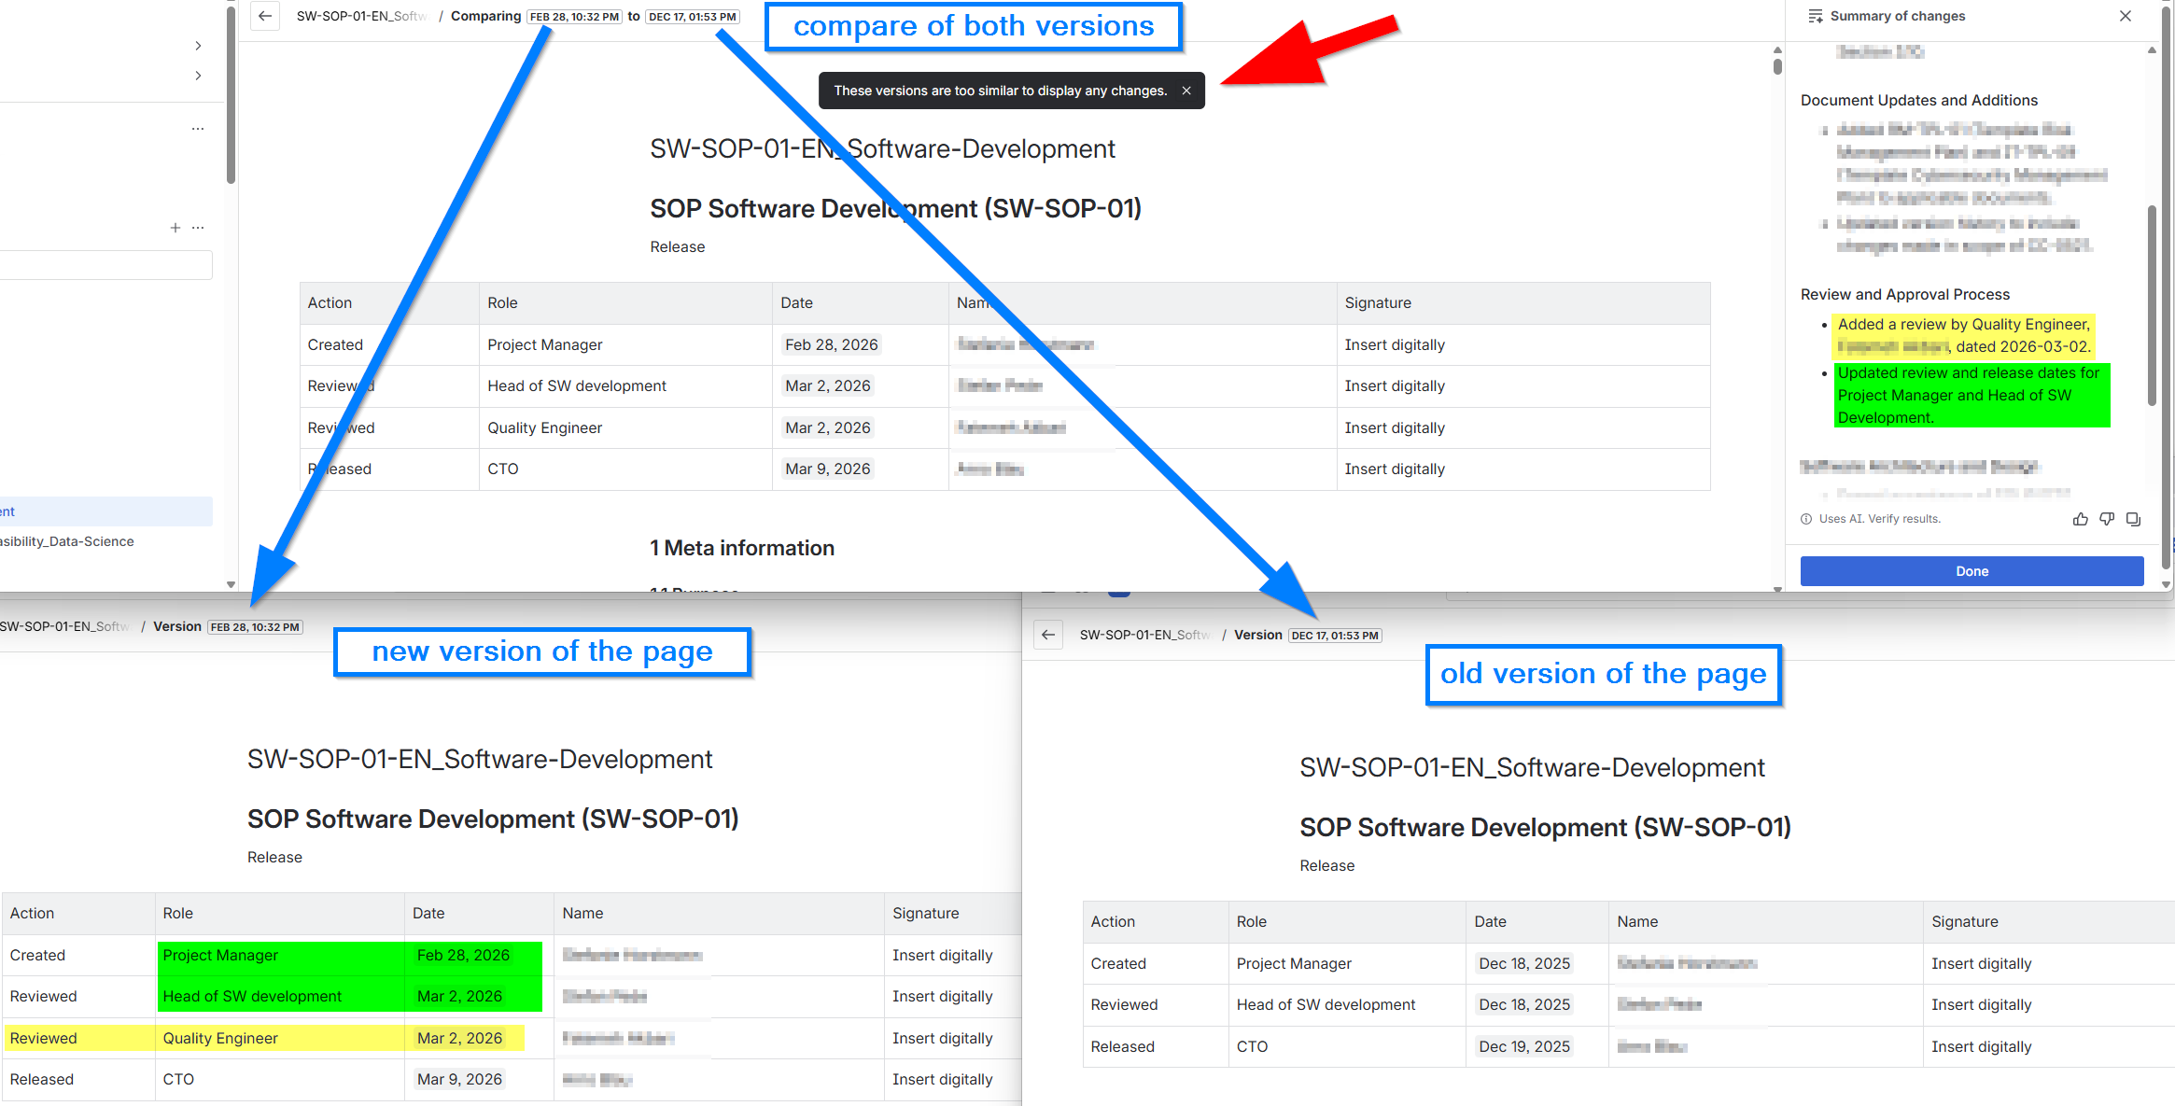Open the SW-SOP-01-EN breadcrumb in the comparing view
Screen dimensions: 2175x1106
pyautogui.click(x=361, y=16)
